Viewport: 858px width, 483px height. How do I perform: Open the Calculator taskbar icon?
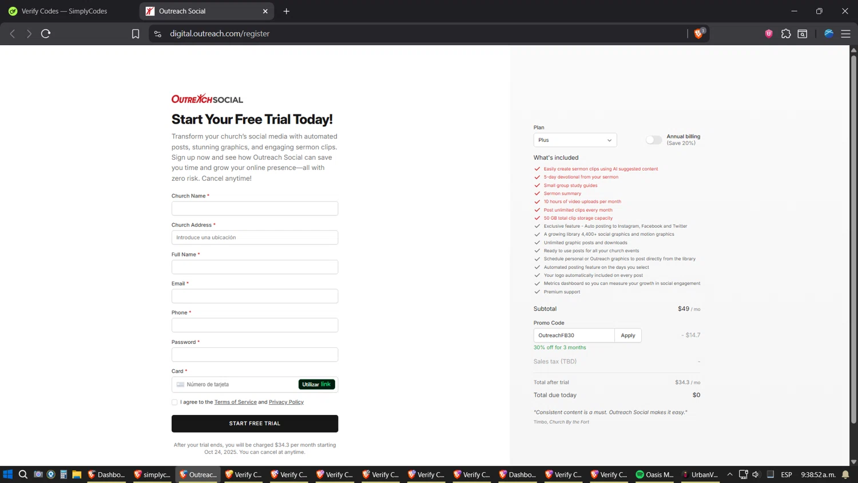(63, 474)
